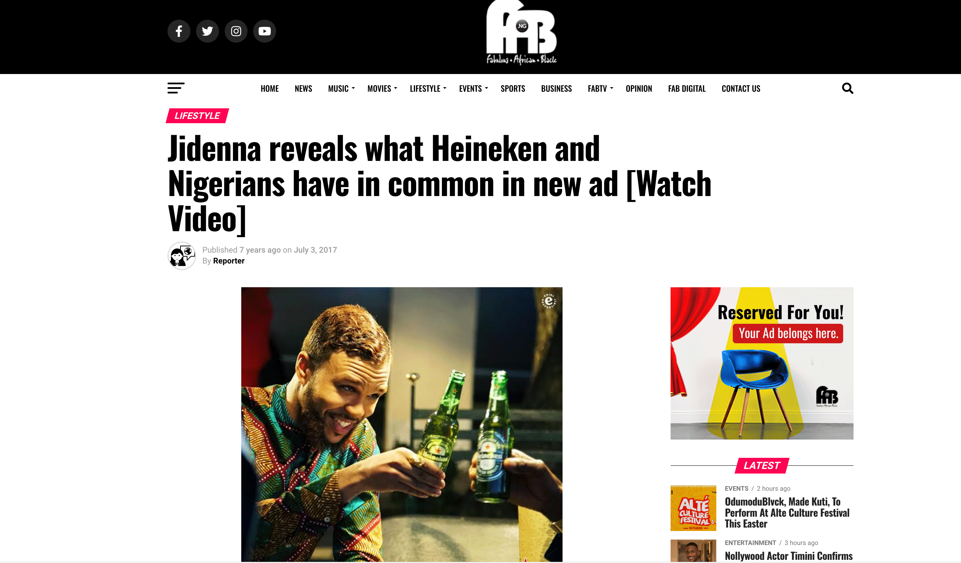961x563 pixels.
Task: Open the hamburger side menu icon
Action: point(176,88)
